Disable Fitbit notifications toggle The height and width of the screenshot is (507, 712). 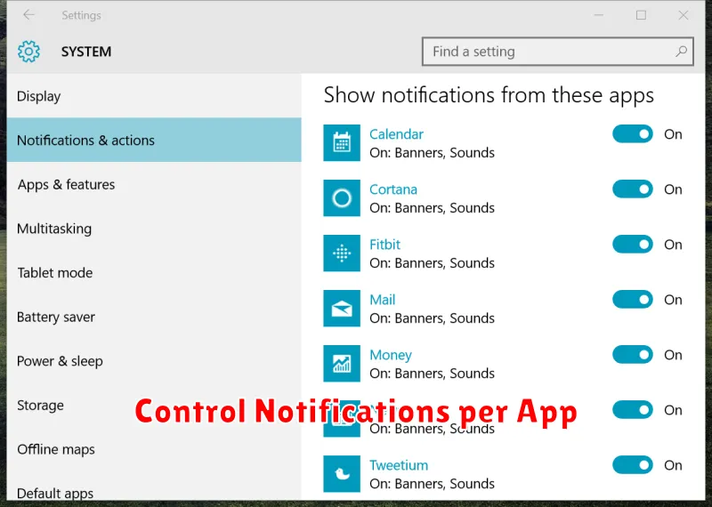pyautogui.click(x=633, y=245)
